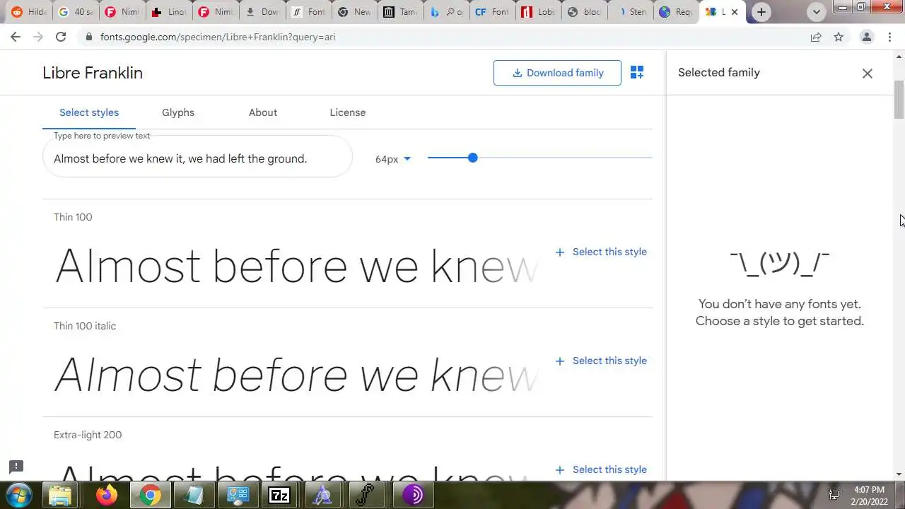905x509 pixels.
Task: Launch Firefox from the taskbar
Action: tap(107, 495)
